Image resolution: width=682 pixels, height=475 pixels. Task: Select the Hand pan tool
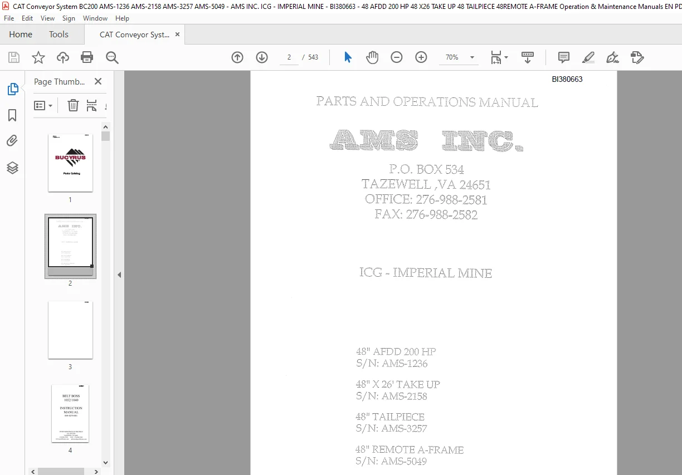click(x=372, y=57)
